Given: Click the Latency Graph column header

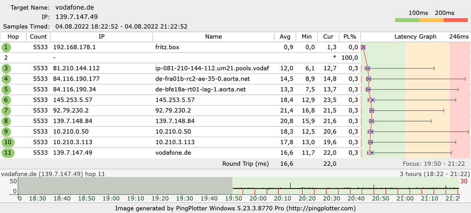Looking at the screenshot, I should pyautogui.click(x=415, y=37).
